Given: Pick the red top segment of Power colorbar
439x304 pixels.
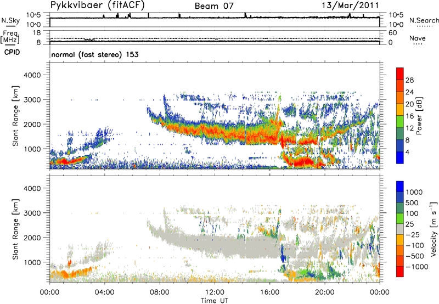Looking at the screenshot, I should 400,73.
